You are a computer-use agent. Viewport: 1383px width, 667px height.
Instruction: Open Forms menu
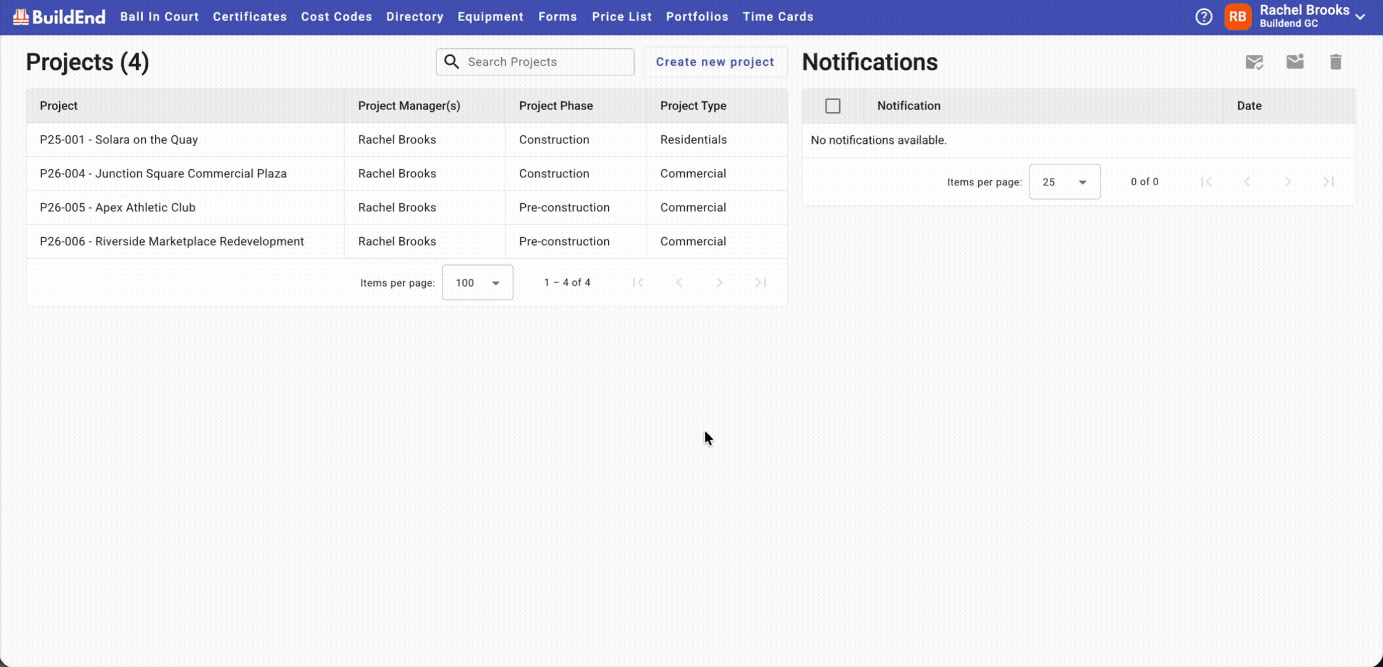pos(557,17)
